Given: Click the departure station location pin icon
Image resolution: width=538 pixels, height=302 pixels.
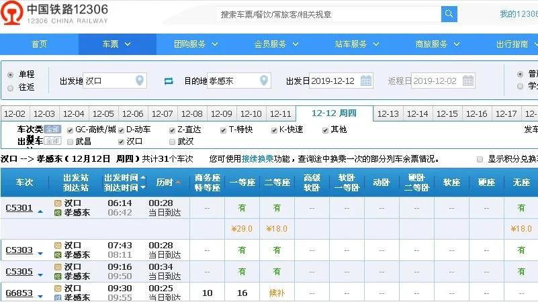Looking at the screenshot, I should 139,81.
